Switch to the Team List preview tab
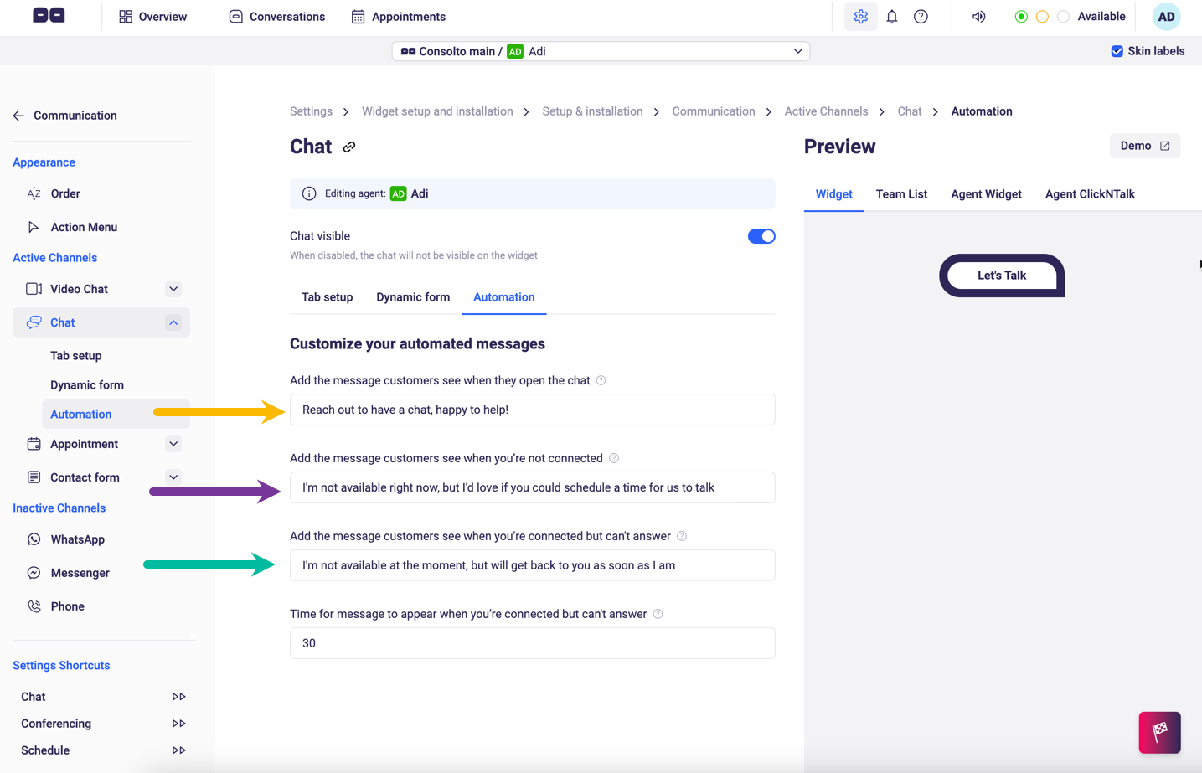 tap(901, 193)
